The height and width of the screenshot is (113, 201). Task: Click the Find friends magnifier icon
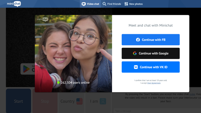104,4
